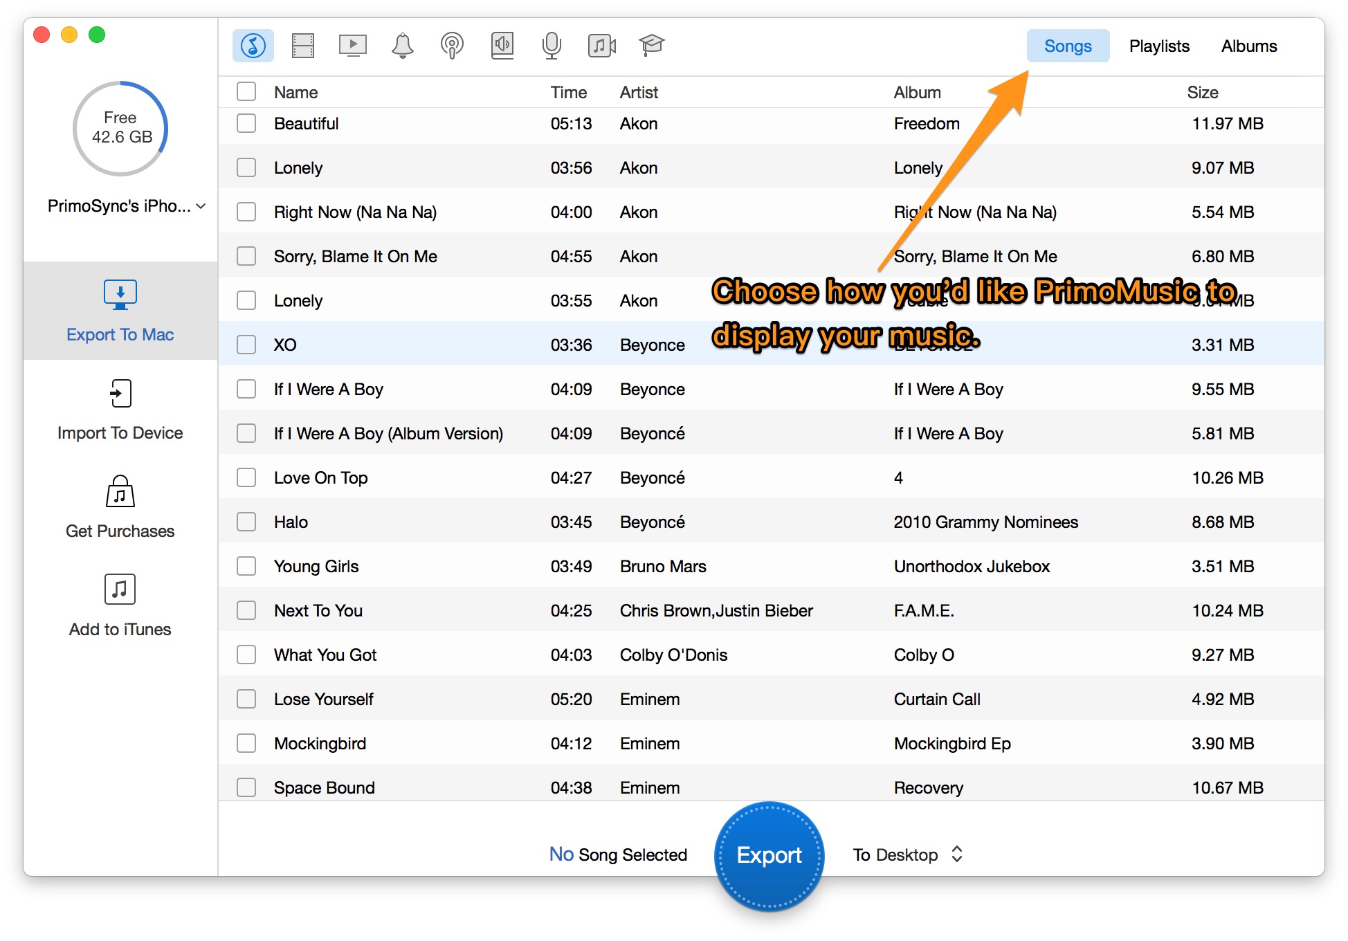Viewport: 1348px width, 941px height.
Task: Click the Export To Mac icon
Action: click(120, 295)
